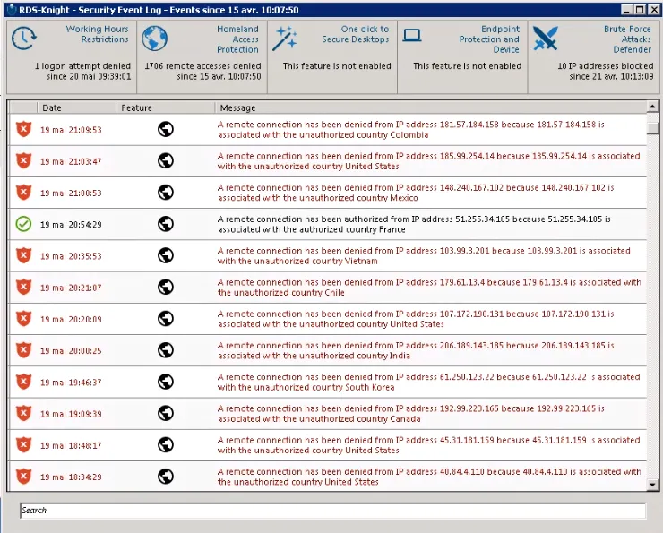Click '1706 remote accesses denied' status text
The height and width of the screenshot is (533, 663).
click(202, 66)
